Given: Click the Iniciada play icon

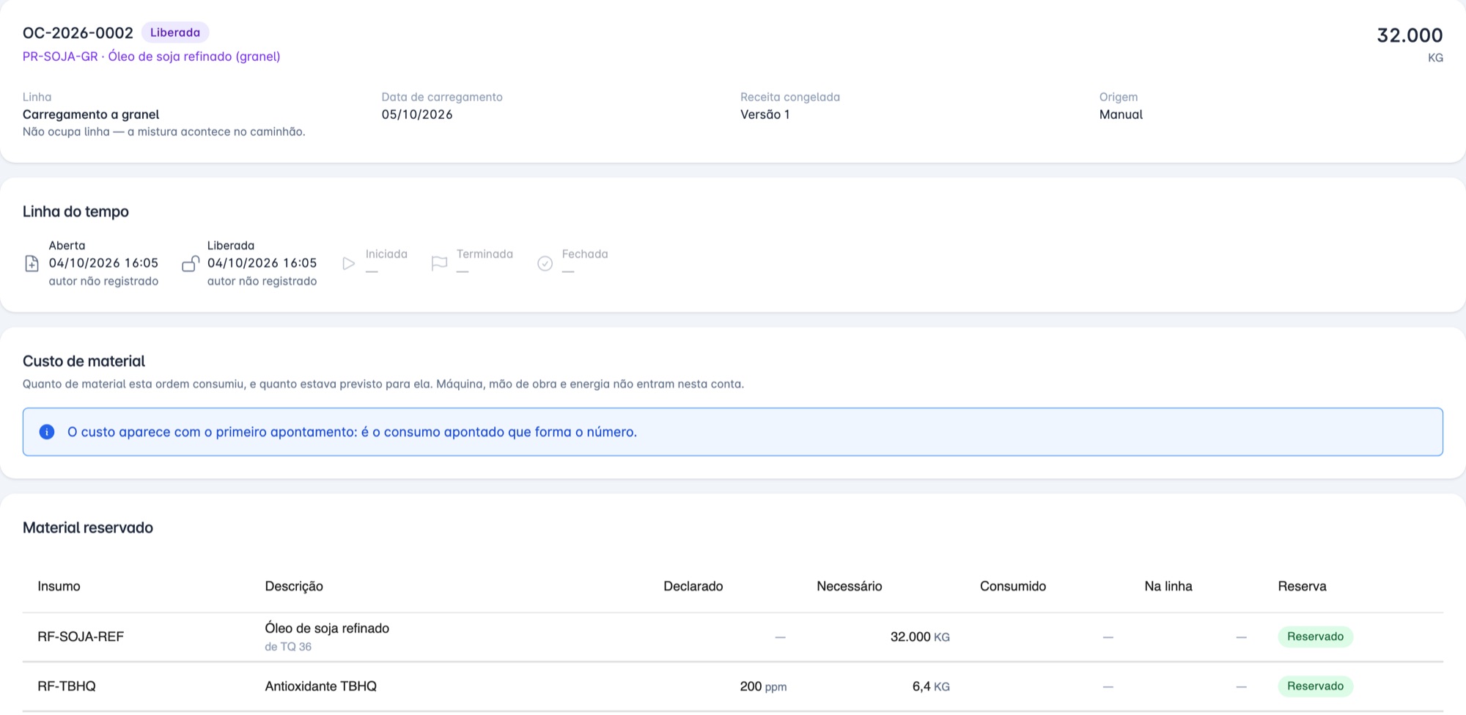Looking at the screenshot, I should [349, 263].
